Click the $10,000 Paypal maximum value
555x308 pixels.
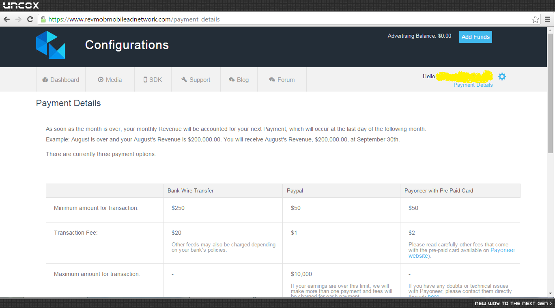(x=301, y=274)
